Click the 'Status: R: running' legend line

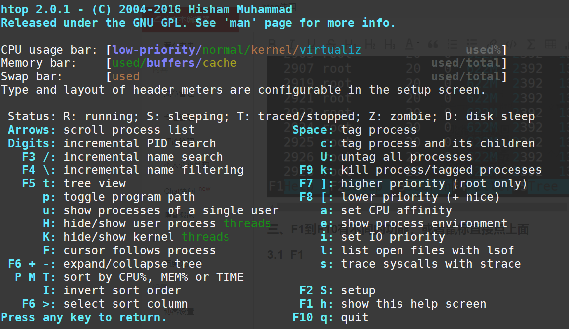(x=271, y=117)
